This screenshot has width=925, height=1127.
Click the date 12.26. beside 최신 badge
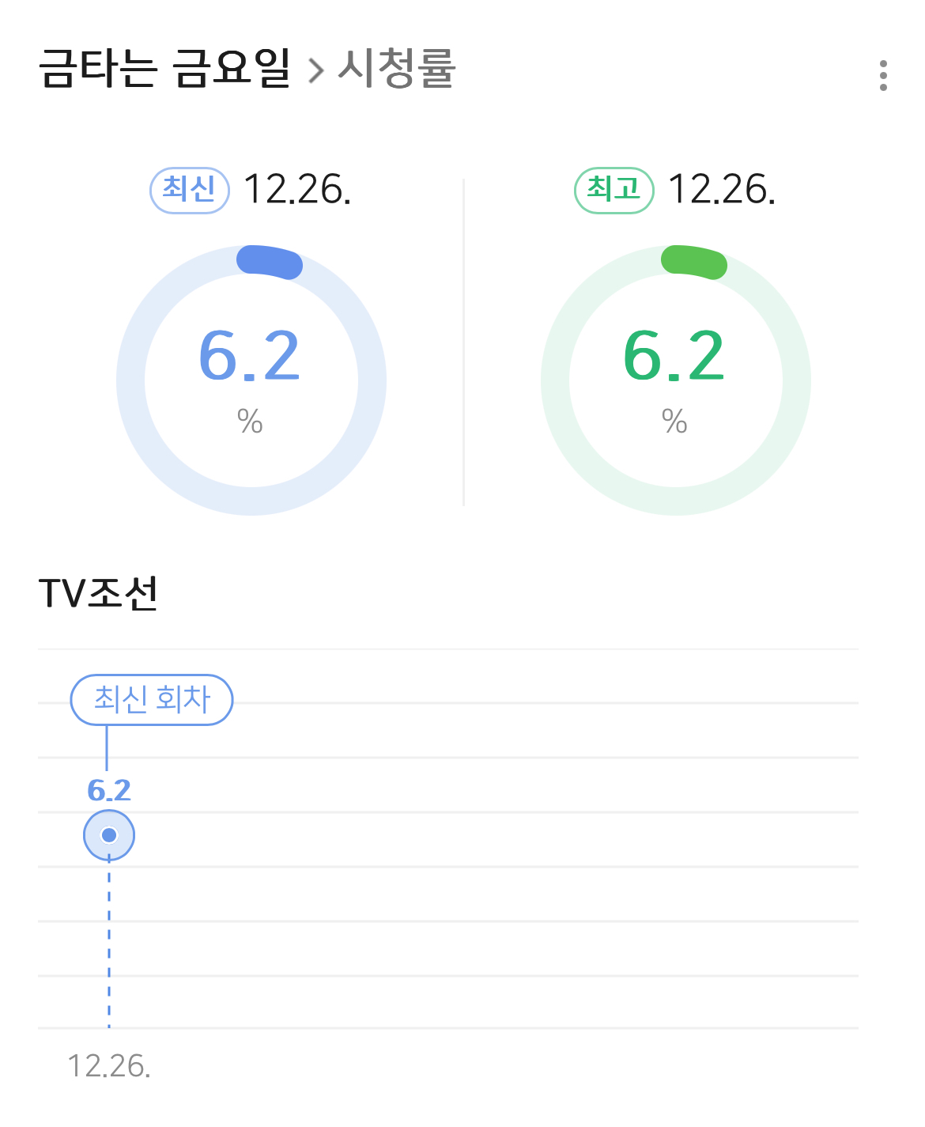tap(297, 191)
